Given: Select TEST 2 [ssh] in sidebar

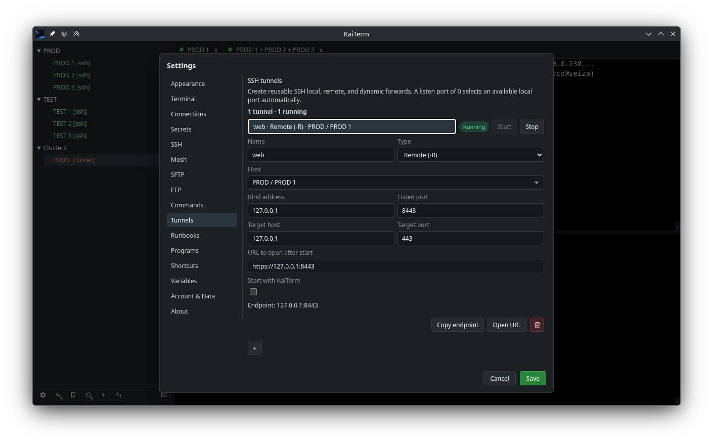Looking at the screenshot, I should (x=70, y=123).
